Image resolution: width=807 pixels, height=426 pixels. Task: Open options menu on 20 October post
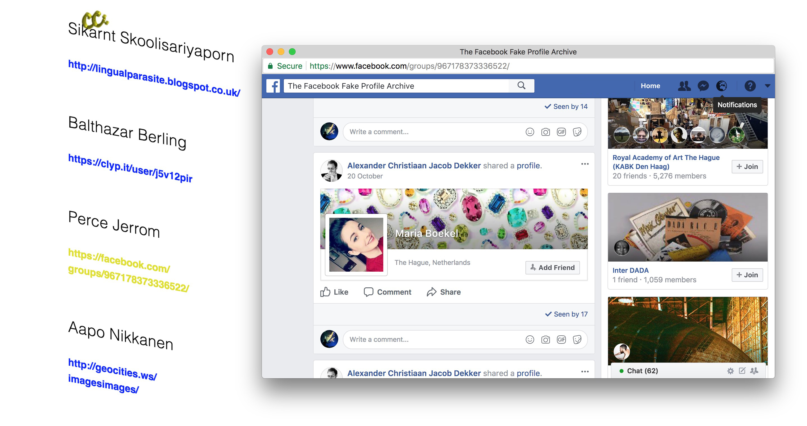pos(584,164)
